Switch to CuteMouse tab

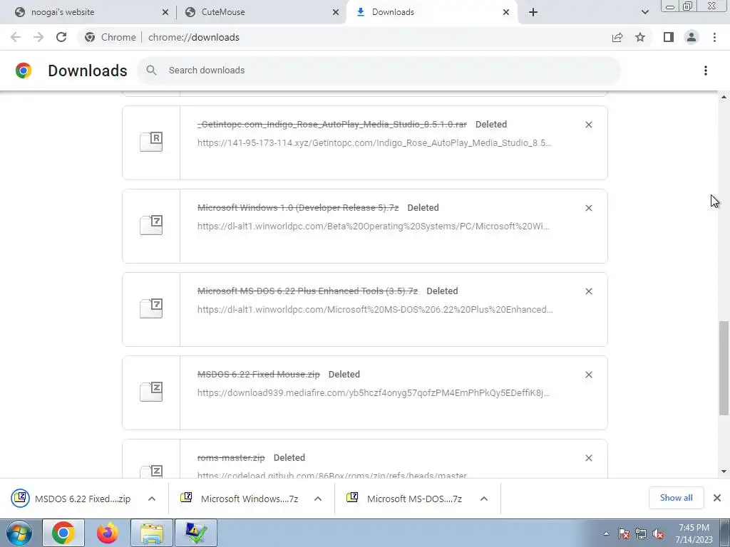(x=261, y=12)
